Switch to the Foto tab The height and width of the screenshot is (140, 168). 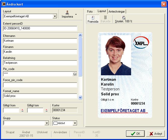point(90,12)
